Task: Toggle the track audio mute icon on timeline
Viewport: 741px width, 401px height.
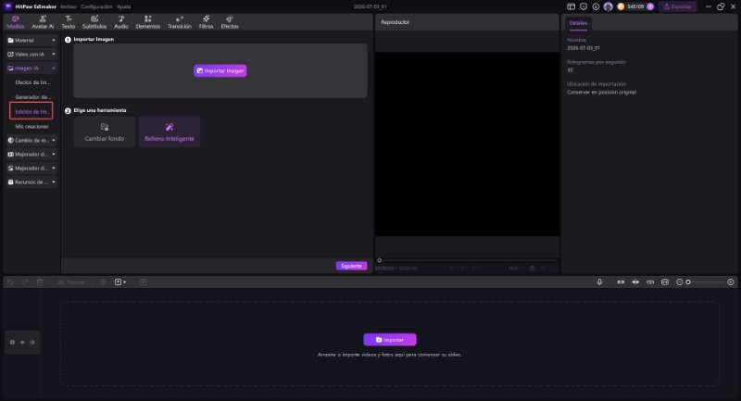Action: [x=32, y=342]
